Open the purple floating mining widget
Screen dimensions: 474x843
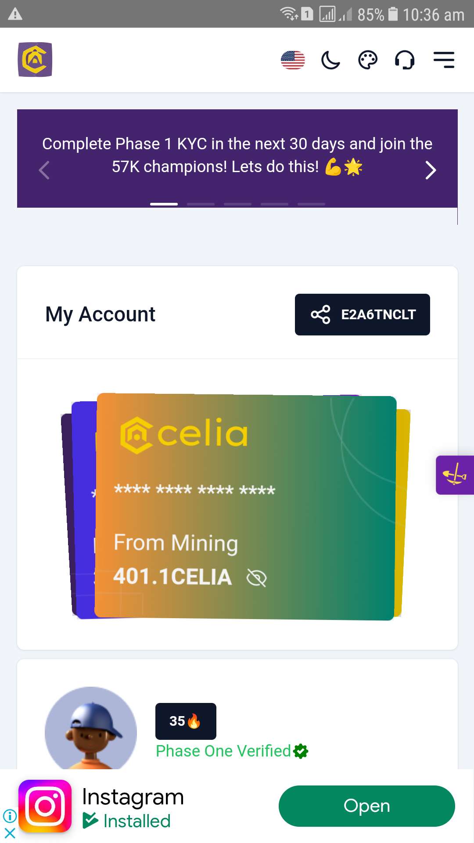(x=455, y=475)
